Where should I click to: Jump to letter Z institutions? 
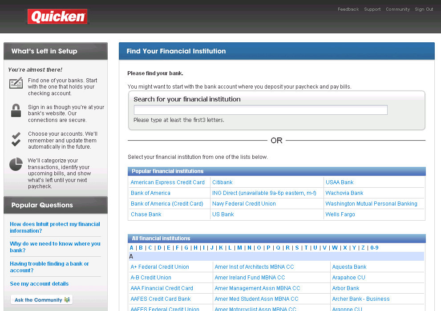363,248
